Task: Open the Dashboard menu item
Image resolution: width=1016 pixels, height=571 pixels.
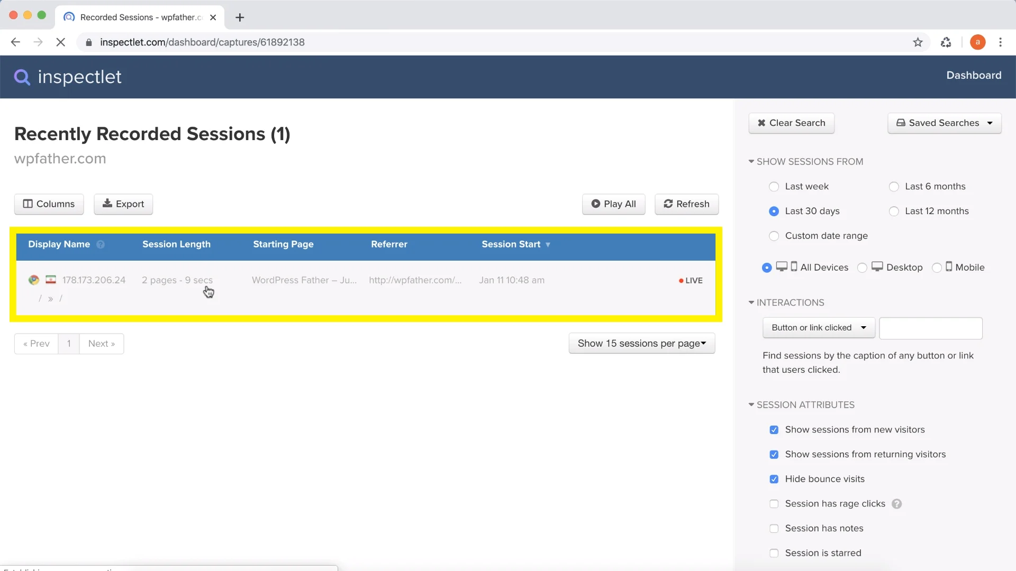Action: 974,76
